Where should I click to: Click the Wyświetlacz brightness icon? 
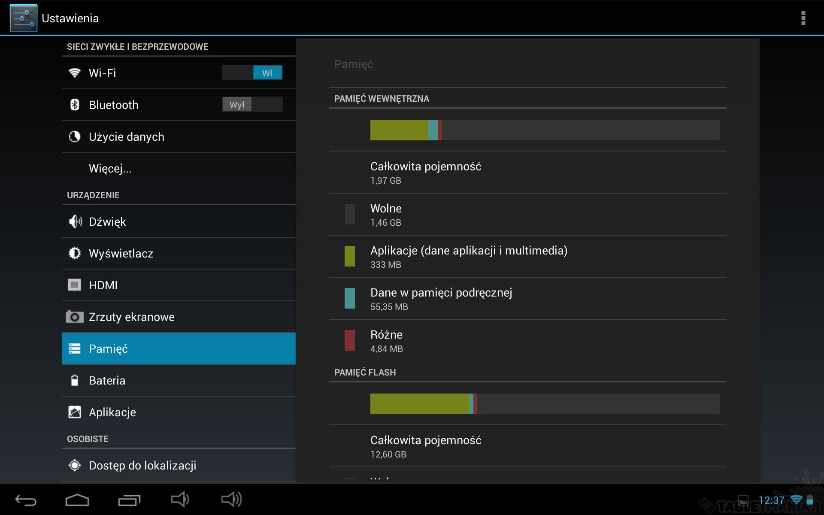(x=75, y=253)
